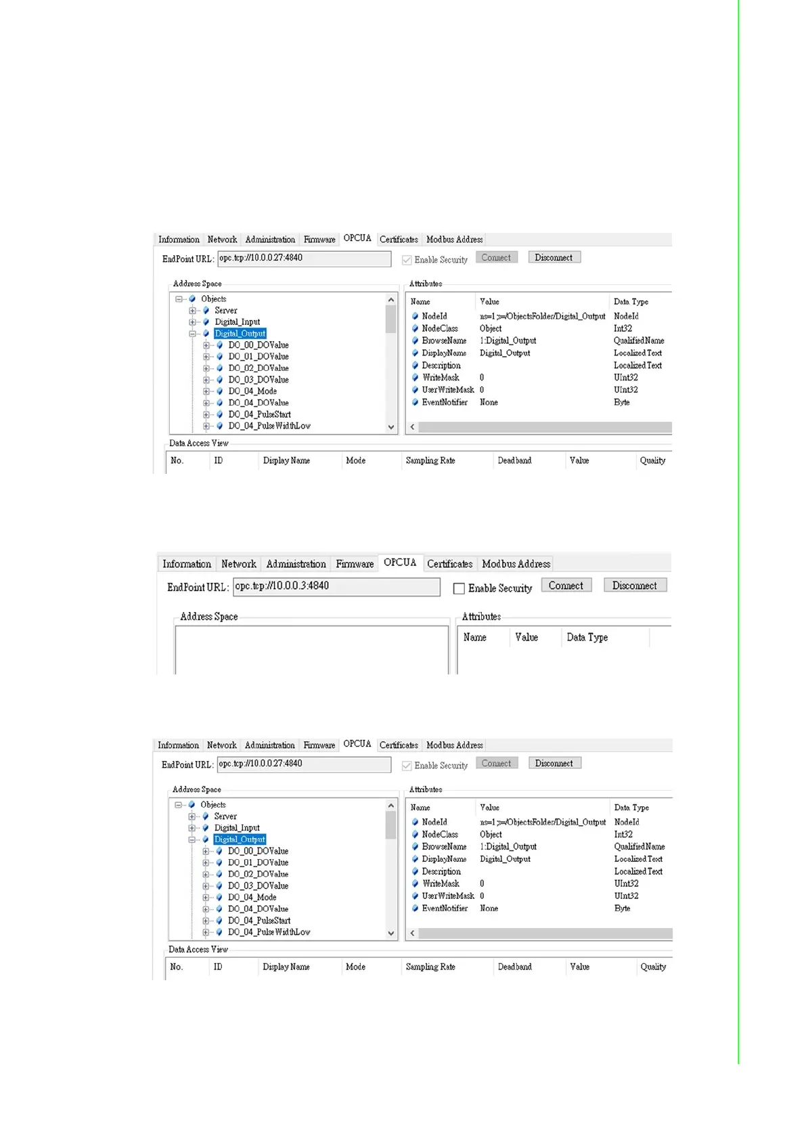Click Address Space scroll-down arrow, top screenshot
Viewport: 806px width, 1140px height.
click(x=390, y=427)
